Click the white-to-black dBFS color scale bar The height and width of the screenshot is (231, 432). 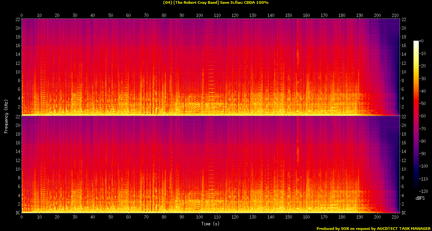416,116
